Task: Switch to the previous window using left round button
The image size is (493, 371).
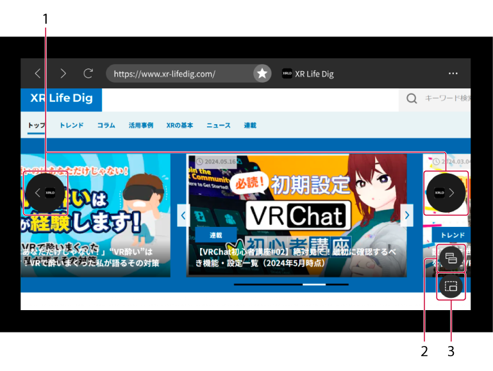Action: coord(45,193)
